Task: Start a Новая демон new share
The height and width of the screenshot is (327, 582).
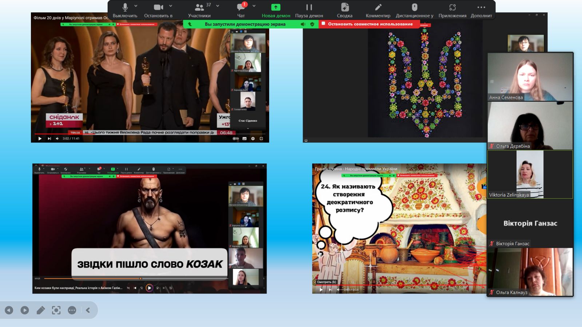Action: (276, 10)
